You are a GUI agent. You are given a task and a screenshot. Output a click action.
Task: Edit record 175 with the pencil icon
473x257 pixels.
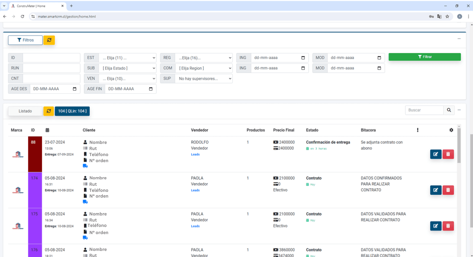tap(436, 226)
